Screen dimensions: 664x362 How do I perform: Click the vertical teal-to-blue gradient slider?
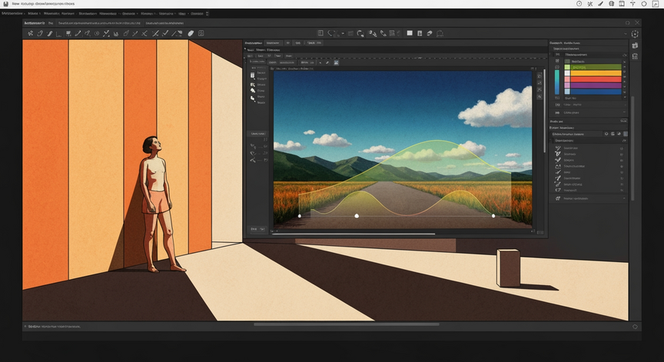coord(557,82)
